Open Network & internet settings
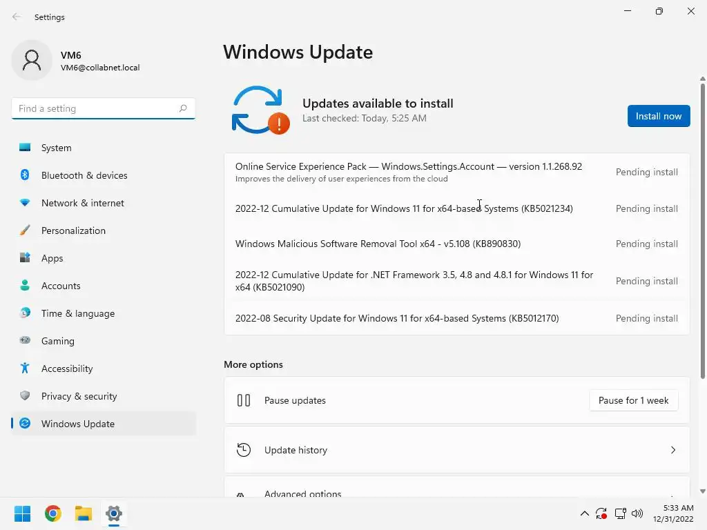This screenshot has width=707, height=530. point(104,203)
